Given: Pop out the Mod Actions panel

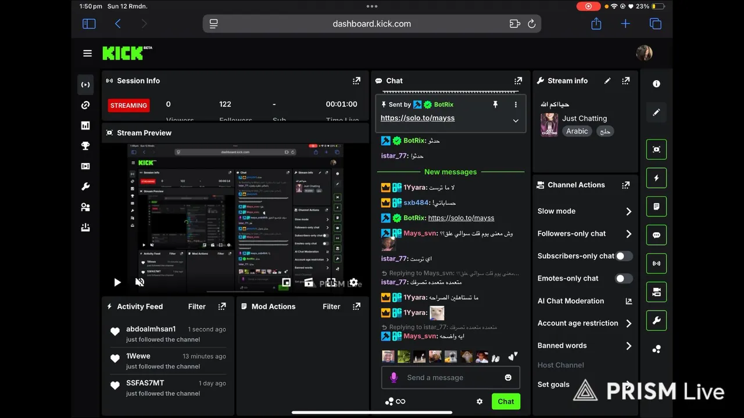Looking at the screenshot, I should pos(356,307).
